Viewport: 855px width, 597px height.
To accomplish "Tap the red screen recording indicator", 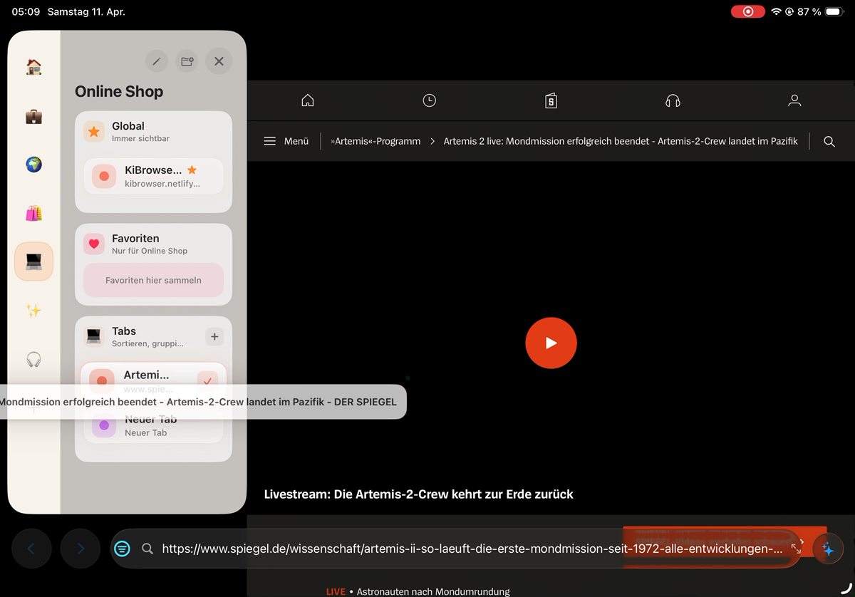I will pyautogui.click(x=747, y=11).
